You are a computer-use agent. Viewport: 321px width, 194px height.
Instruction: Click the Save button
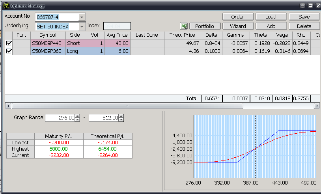point(304,17)
